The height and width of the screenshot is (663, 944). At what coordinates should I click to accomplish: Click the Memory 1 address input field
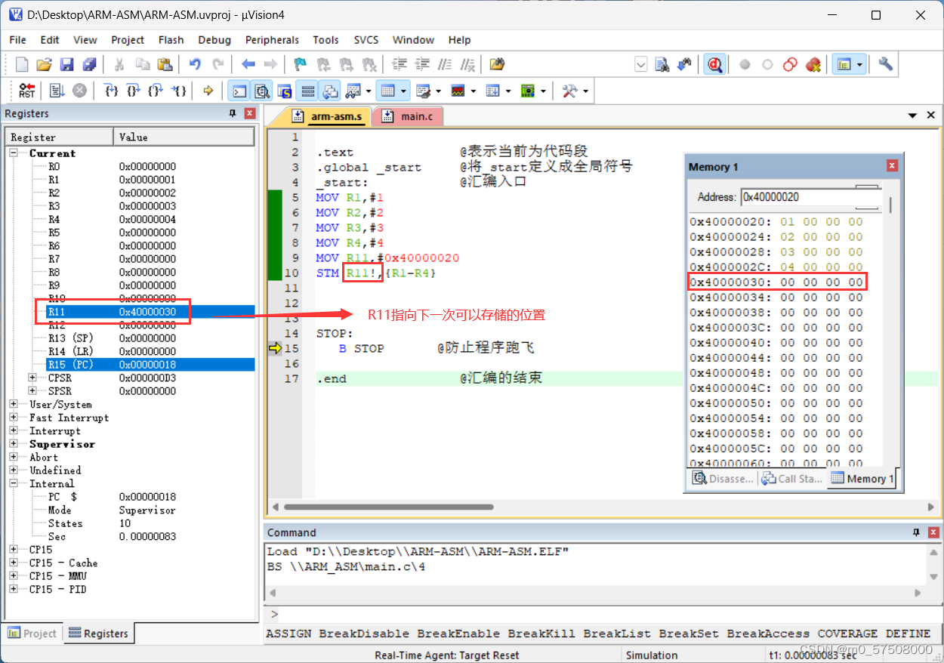pyautogui.click(x=808, y=196)
